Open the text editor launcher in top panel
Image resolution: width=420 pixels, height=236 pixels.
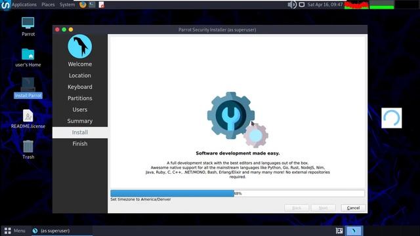pyautogui.click(x=101, y=5)
